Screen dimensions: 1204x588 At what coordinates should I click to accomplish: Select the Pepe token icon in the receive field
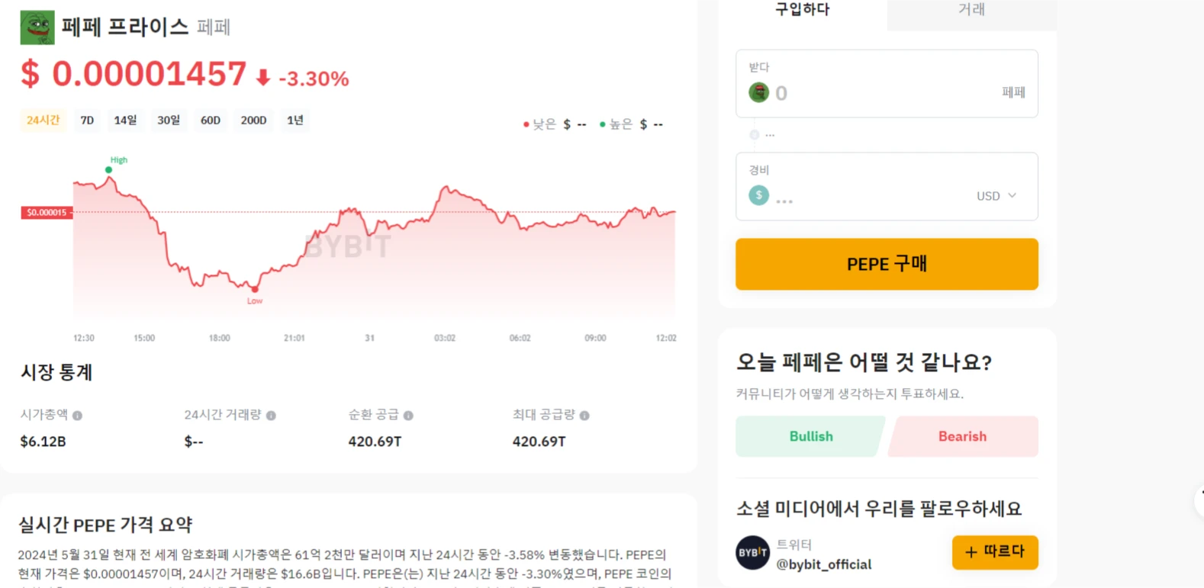point(758,92)
